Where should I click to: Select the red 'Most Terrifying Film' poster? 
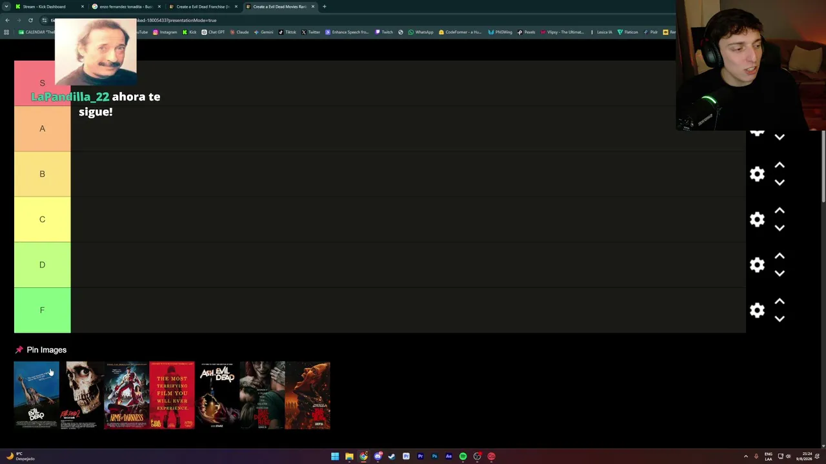(x=172, y=395)
